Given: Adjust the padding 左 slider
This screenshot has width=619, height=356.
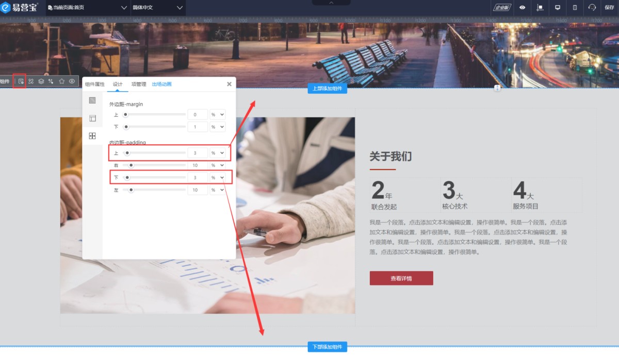Looking at the screenshot, I should click(x=154, y=190).
